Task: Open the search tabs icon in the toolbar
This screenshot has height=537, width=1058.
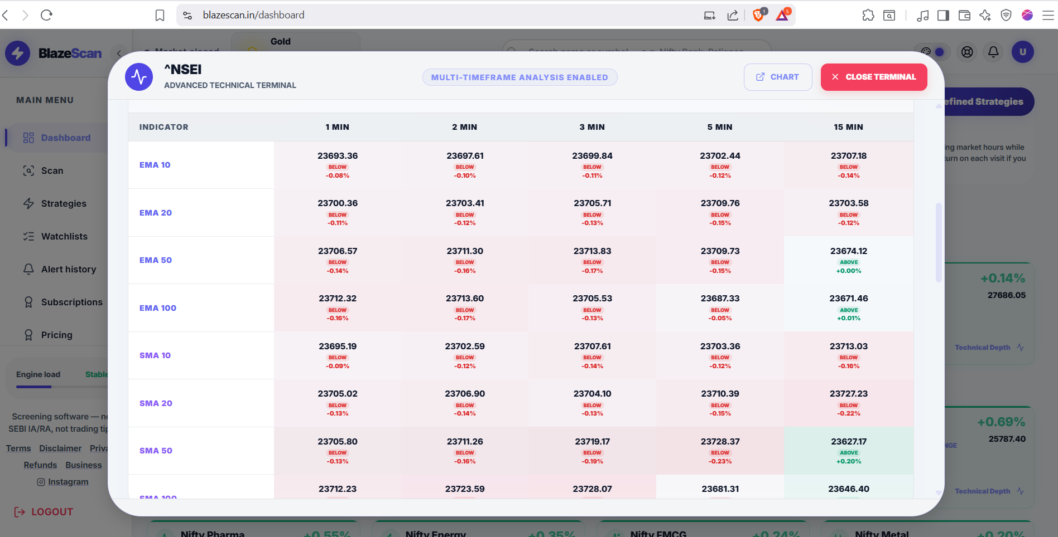Action: click(x=889, y=16)
